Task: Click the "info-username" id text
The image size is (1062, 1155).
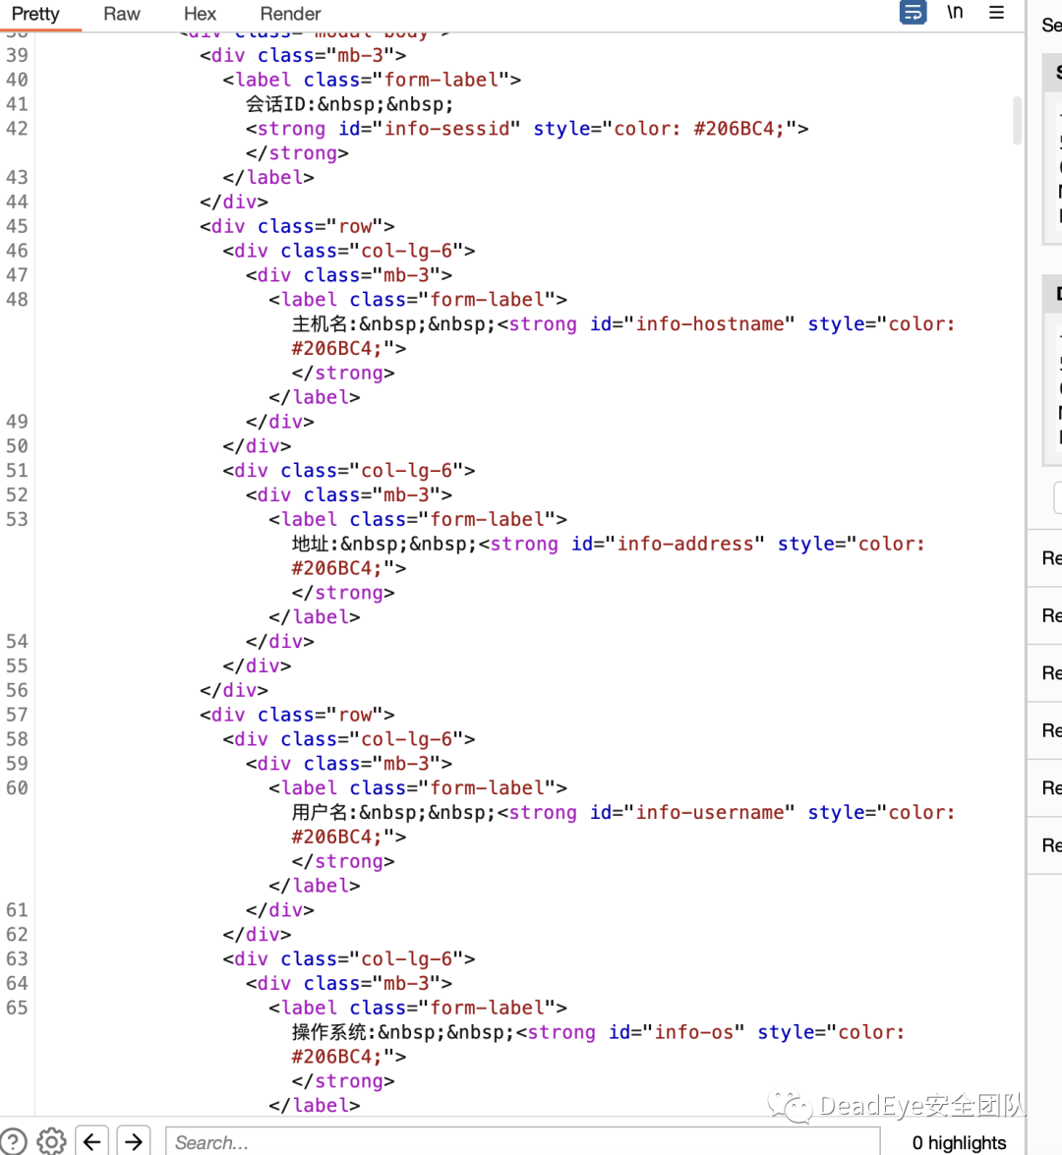Action: tap(710, 813)
